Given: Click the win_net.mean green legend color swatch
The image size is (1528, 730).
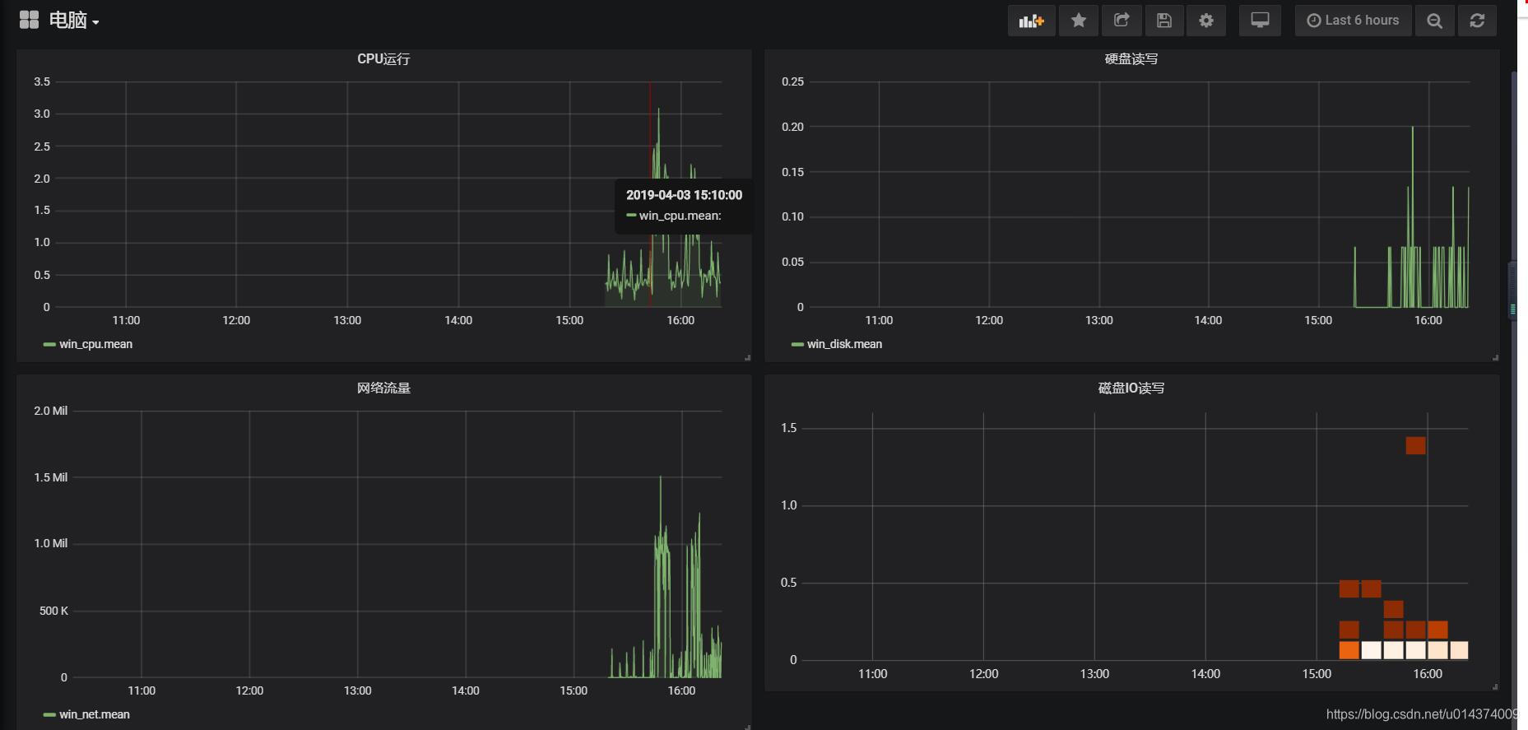Looking at the screenshot, I should tap(49, 715).
